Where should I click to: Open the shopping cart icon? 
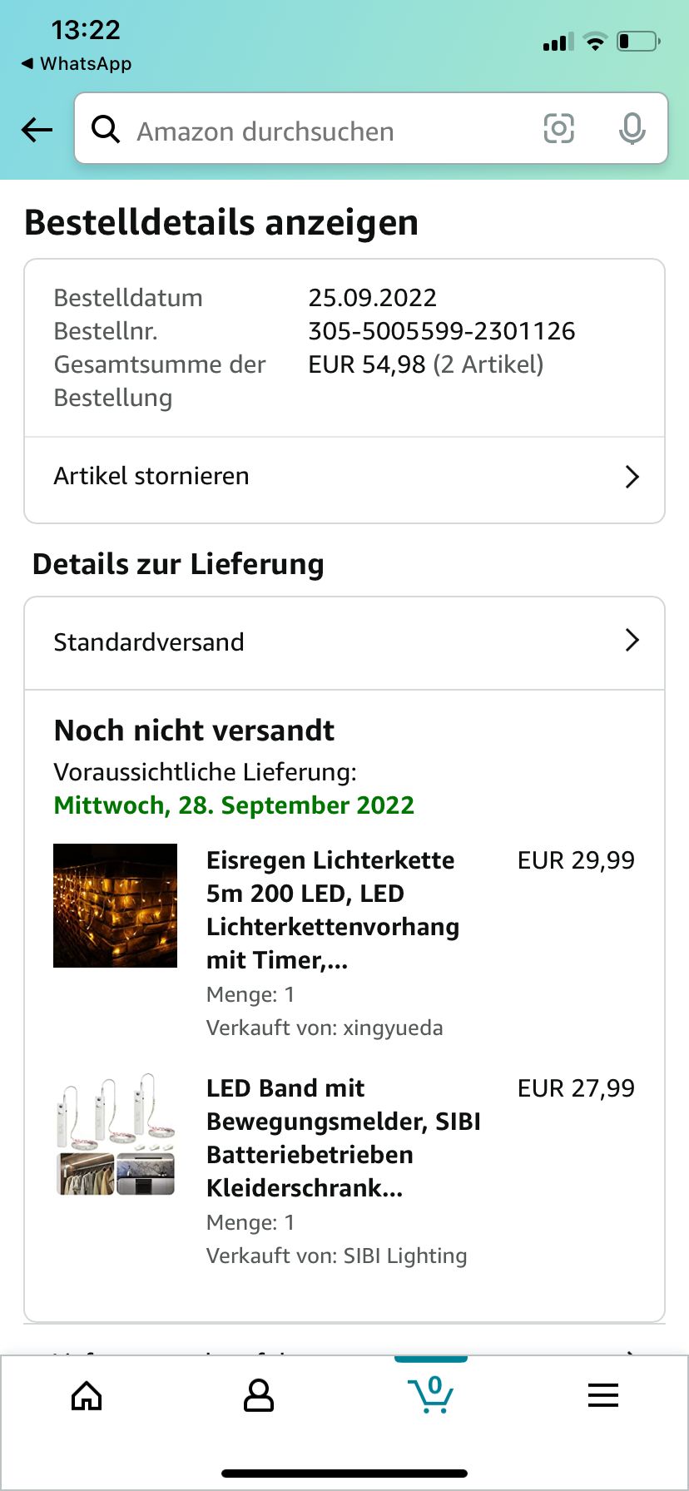430,1395
